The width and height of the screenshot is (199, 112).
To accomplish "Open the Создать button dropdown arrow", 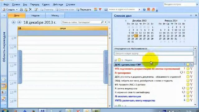I will (17, 10).
